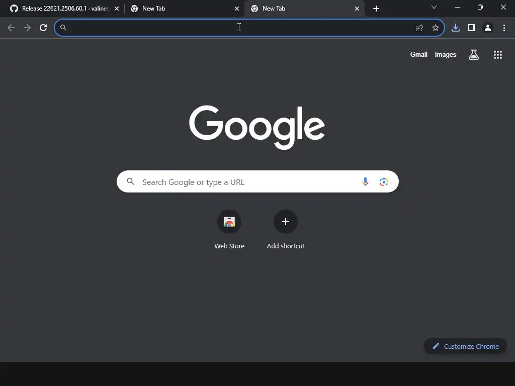
Task: Click the Google search box
Action: coord(257,181)
